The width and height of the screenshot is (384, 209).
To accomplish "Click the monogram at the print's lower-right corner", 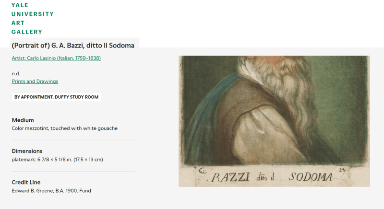I will pos(342,170).
